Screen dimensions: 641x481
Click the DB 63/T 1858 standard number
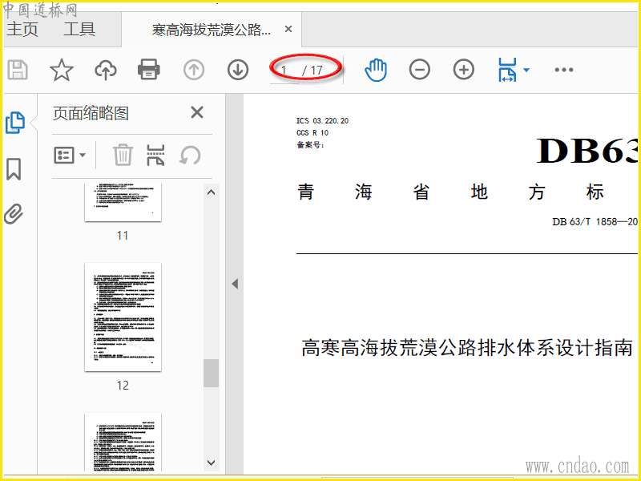pos(595,222)
